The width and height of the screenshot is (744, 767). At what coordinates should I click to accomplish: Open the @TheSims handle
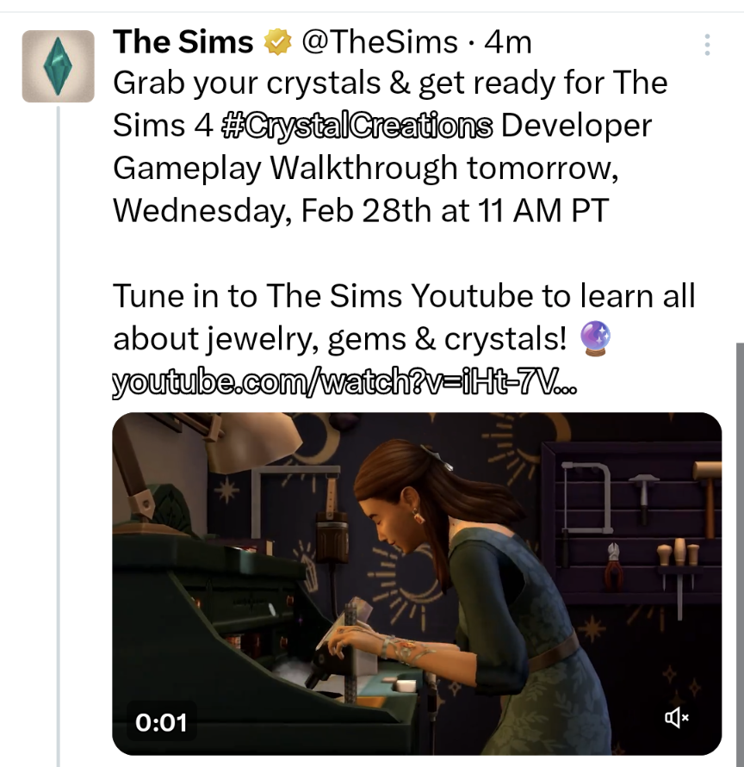[x=380, y=42]
